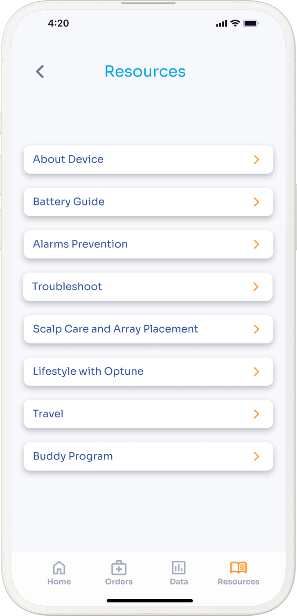Open the Data chart icon

point(179,568)
